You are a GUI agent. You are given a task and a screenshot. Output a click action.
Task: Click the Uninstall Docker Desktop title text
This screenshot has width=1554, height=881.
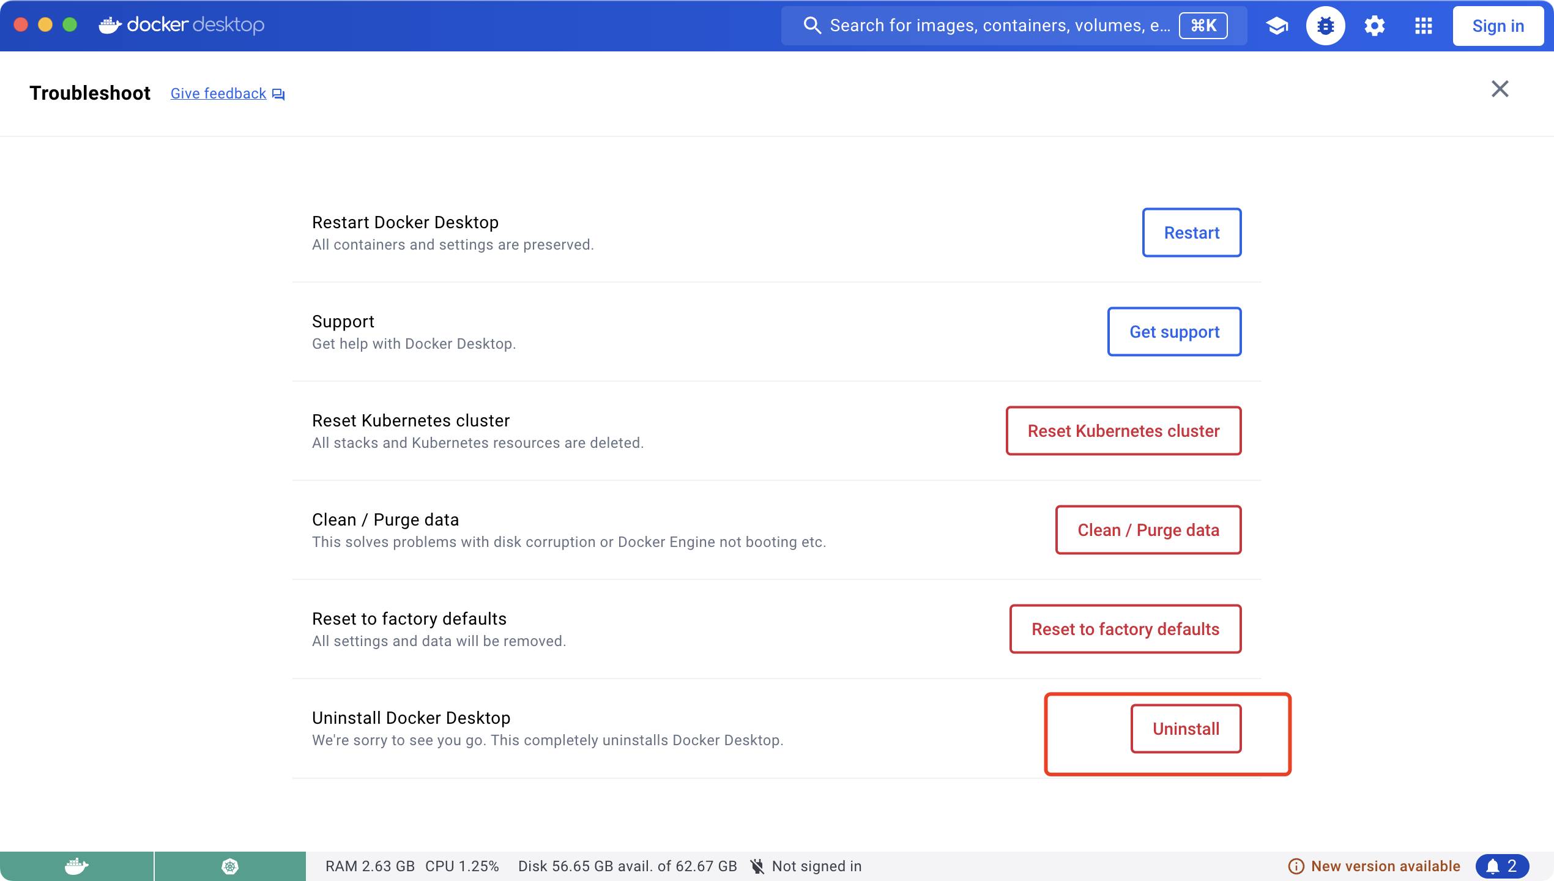(411, 718)
